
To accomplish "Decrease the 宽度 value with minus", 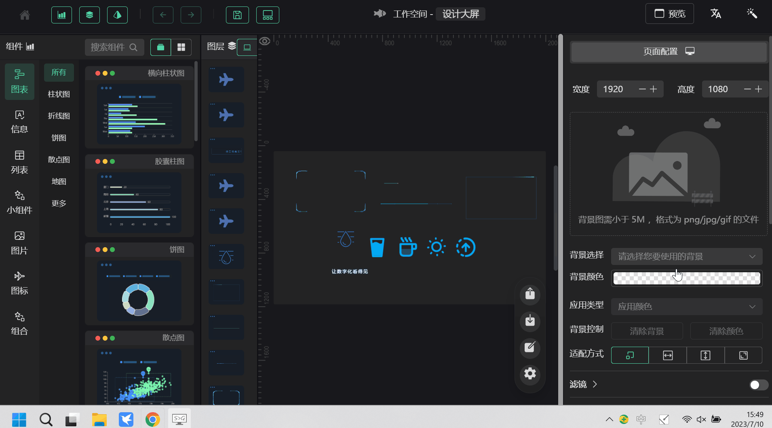I will tap(642, 89).
